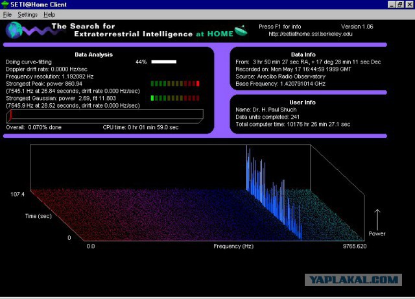Click the 'Time (sec)' axis label

pos(38,216)
